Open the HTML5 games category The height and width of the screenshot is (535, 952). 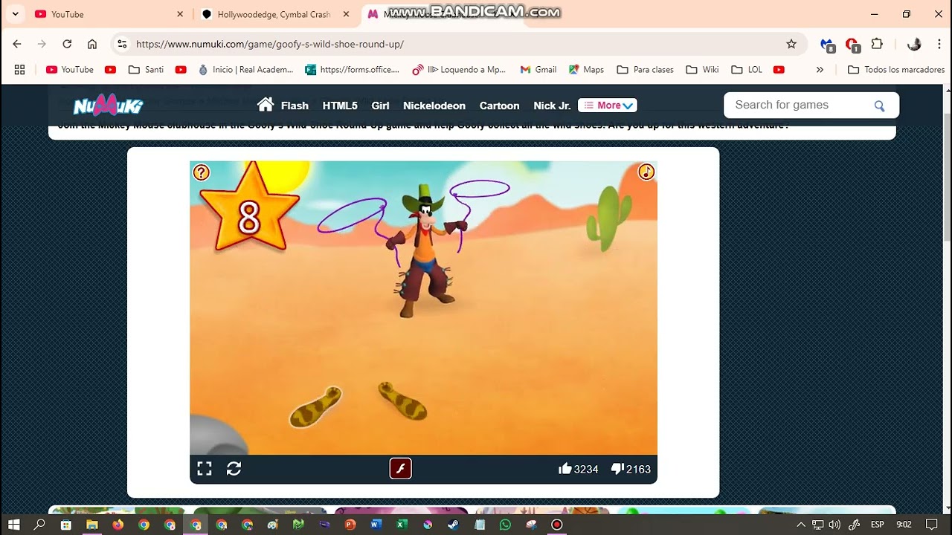tap(340, 106)
